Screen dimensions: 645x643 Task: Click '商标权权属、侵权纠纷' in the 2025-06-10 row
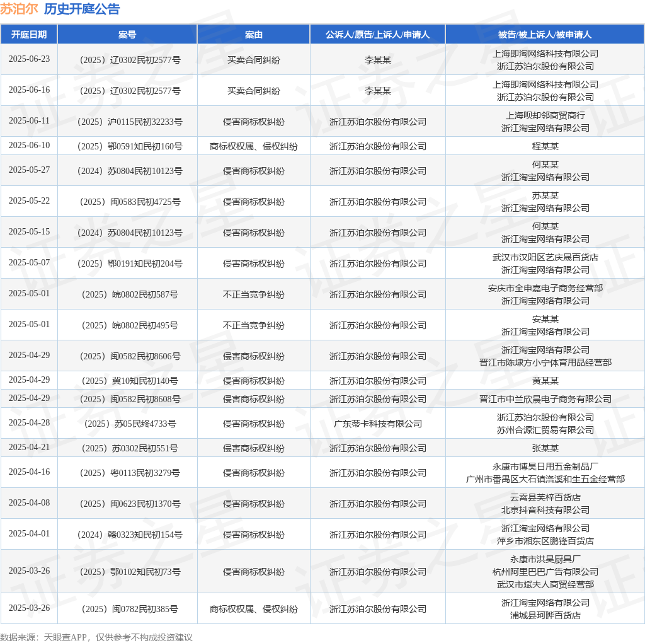253,146
